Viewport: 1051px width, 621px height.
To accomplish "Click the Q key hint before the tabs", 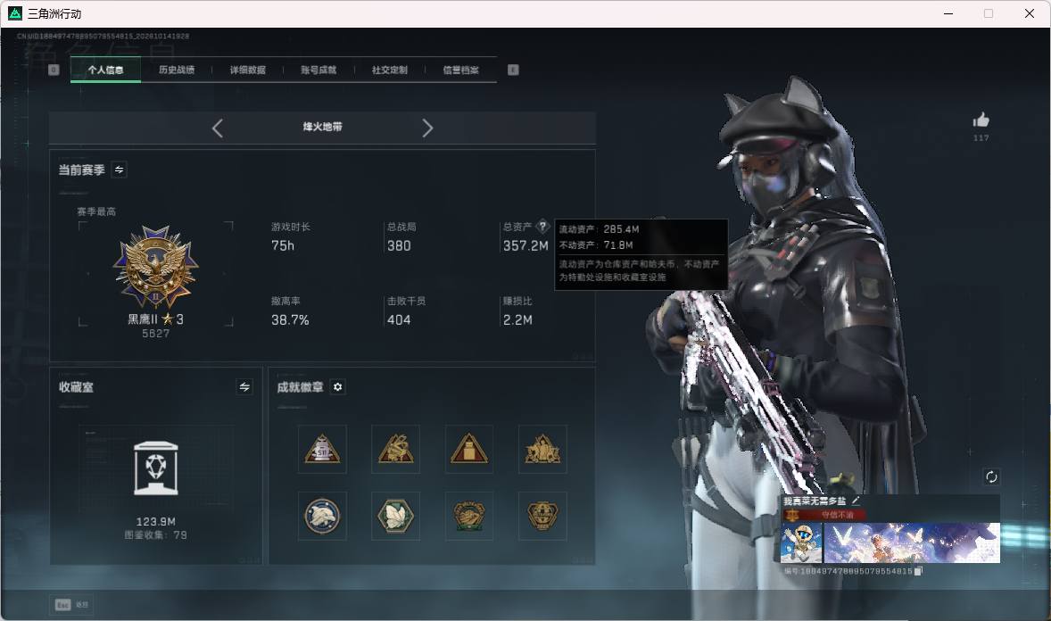I will pyautogui.click(x=54, y=70).
